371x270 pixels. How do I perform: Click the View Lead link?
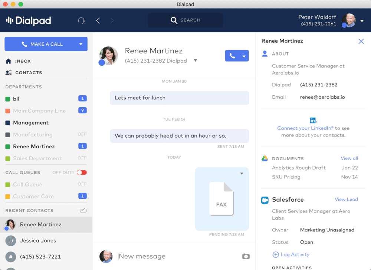346,199
